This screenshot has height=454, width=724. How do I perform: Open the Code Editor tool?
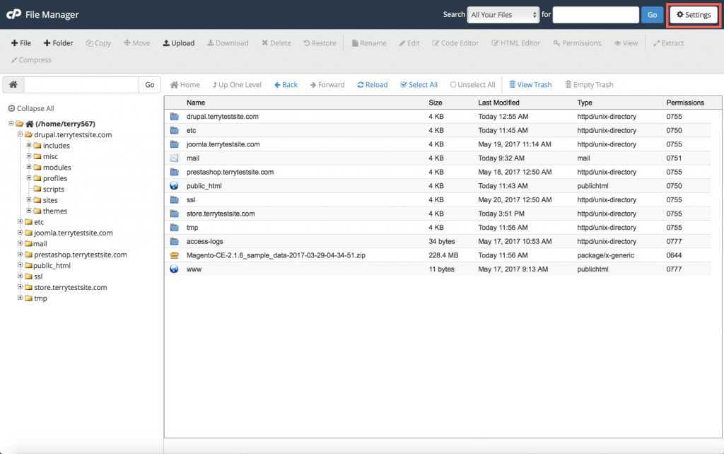tap(455, 42)
